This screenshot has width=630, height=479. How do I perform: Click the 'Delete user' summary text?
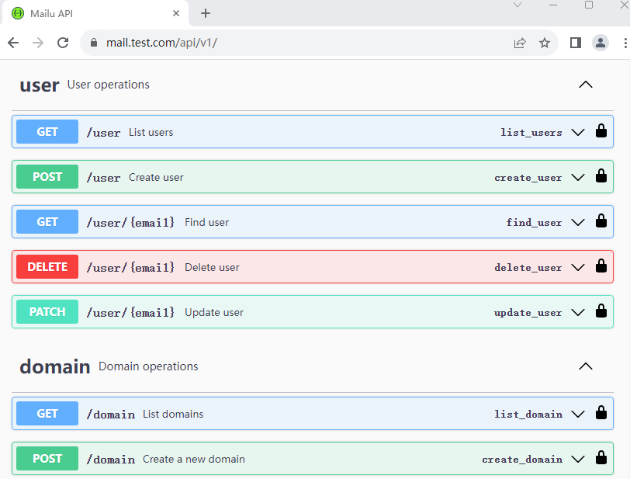212,268
